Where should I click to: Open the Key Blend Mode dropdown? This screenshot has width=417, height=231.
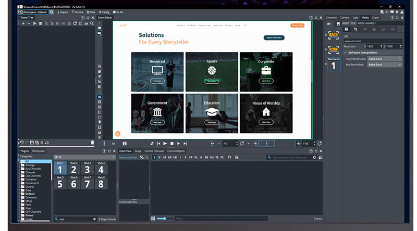pyautogui.click(x=385, y=66)
